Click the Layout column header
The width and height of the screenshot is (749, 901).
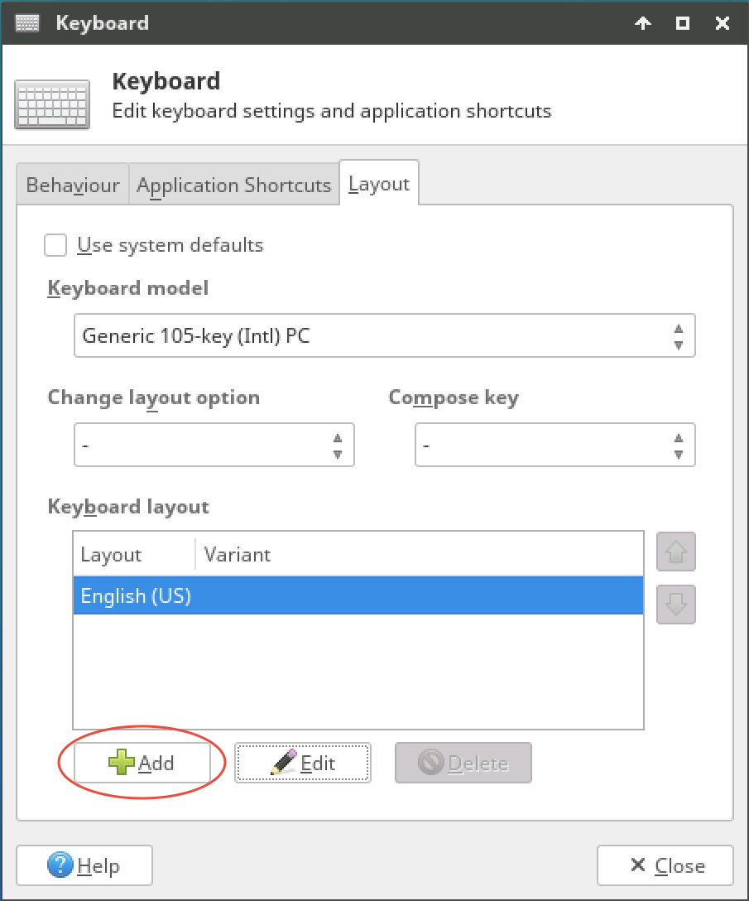point(132,554)
